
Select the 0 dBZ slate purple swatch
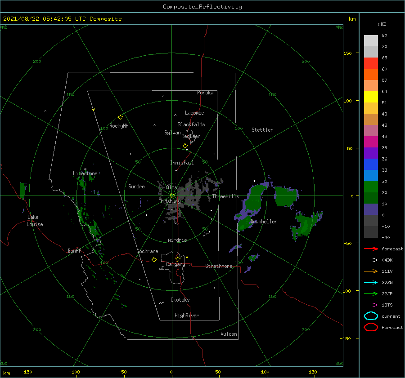[371, 209]
